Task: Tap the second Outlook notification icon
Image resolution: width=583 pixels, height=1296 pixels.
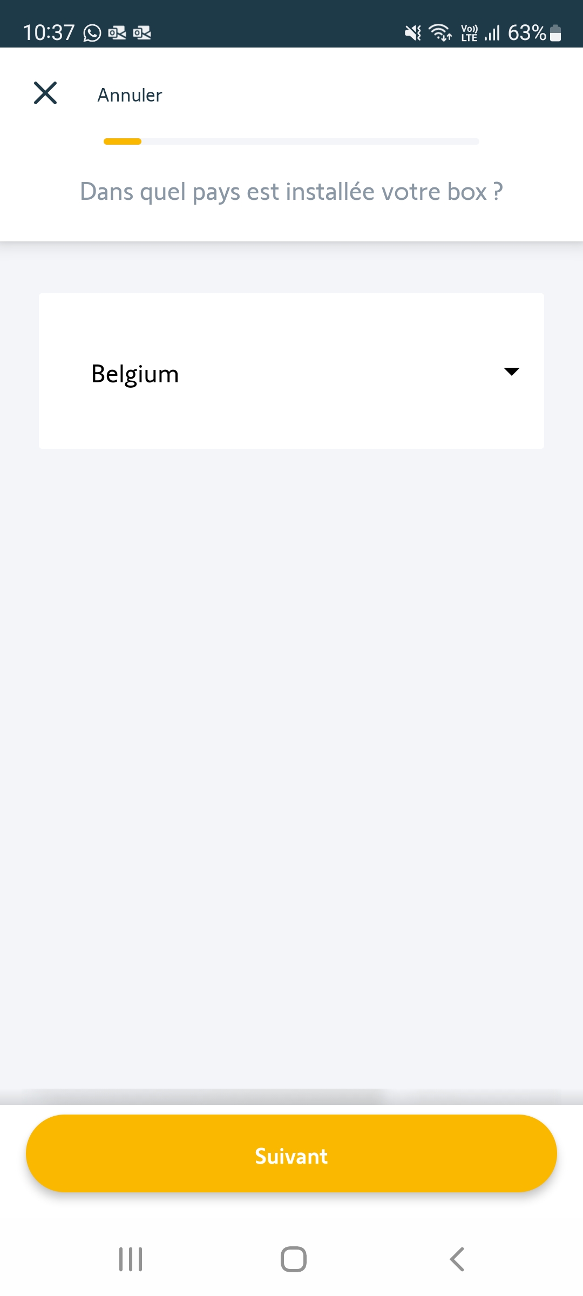Action: (142, 33)
